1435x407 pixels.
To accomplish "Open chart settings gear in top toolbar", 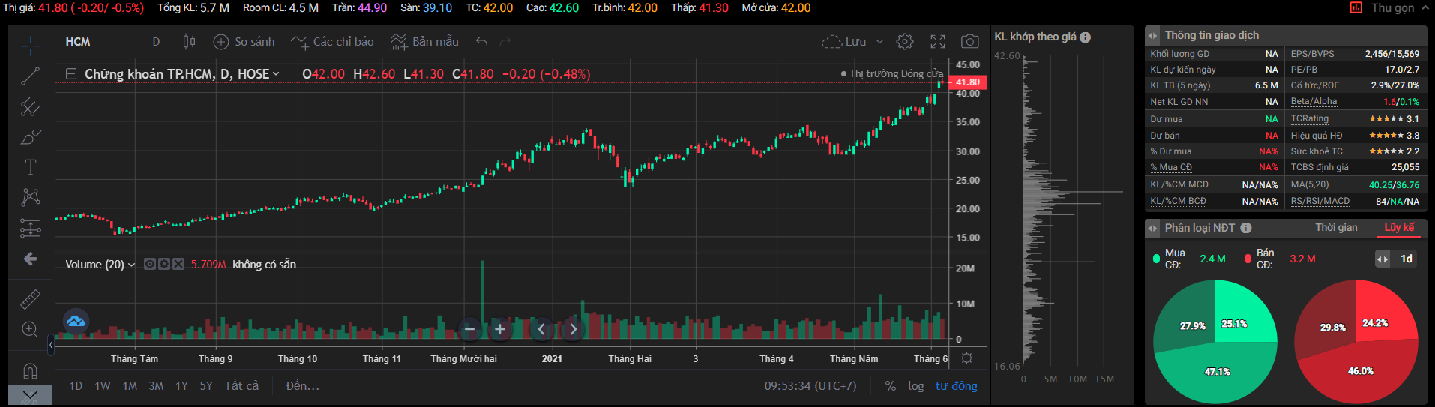I will click(x=905, y=42).
